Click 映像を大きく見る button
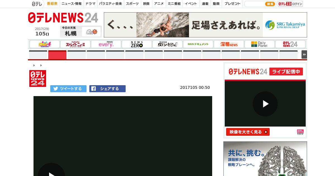 pos(248,132)
